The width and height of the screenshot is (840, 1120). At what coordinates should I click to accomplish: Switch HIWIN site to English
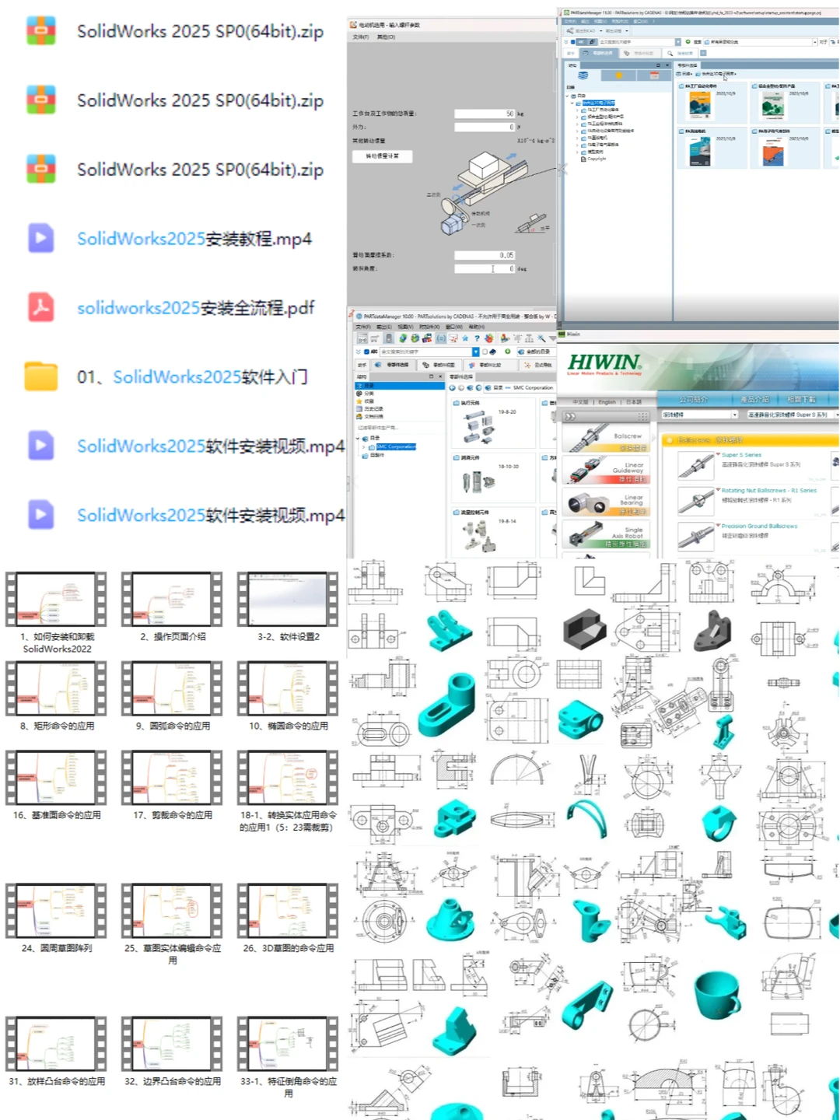pos(607,402)
